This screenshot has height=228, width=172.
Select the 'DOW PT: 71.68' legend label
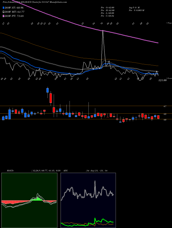[x=14, y=16]
